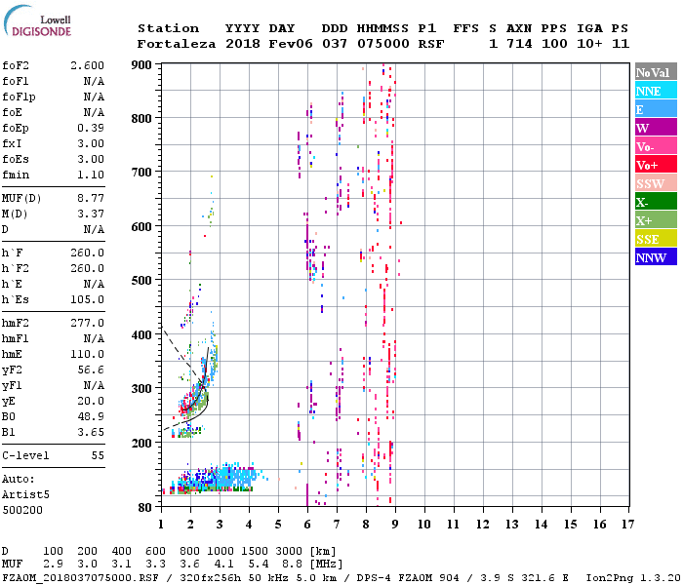The height and width of the screenshot is (585, 683).
Task: Click the Lowell Digisonde logo
Action: pos(37,20)
